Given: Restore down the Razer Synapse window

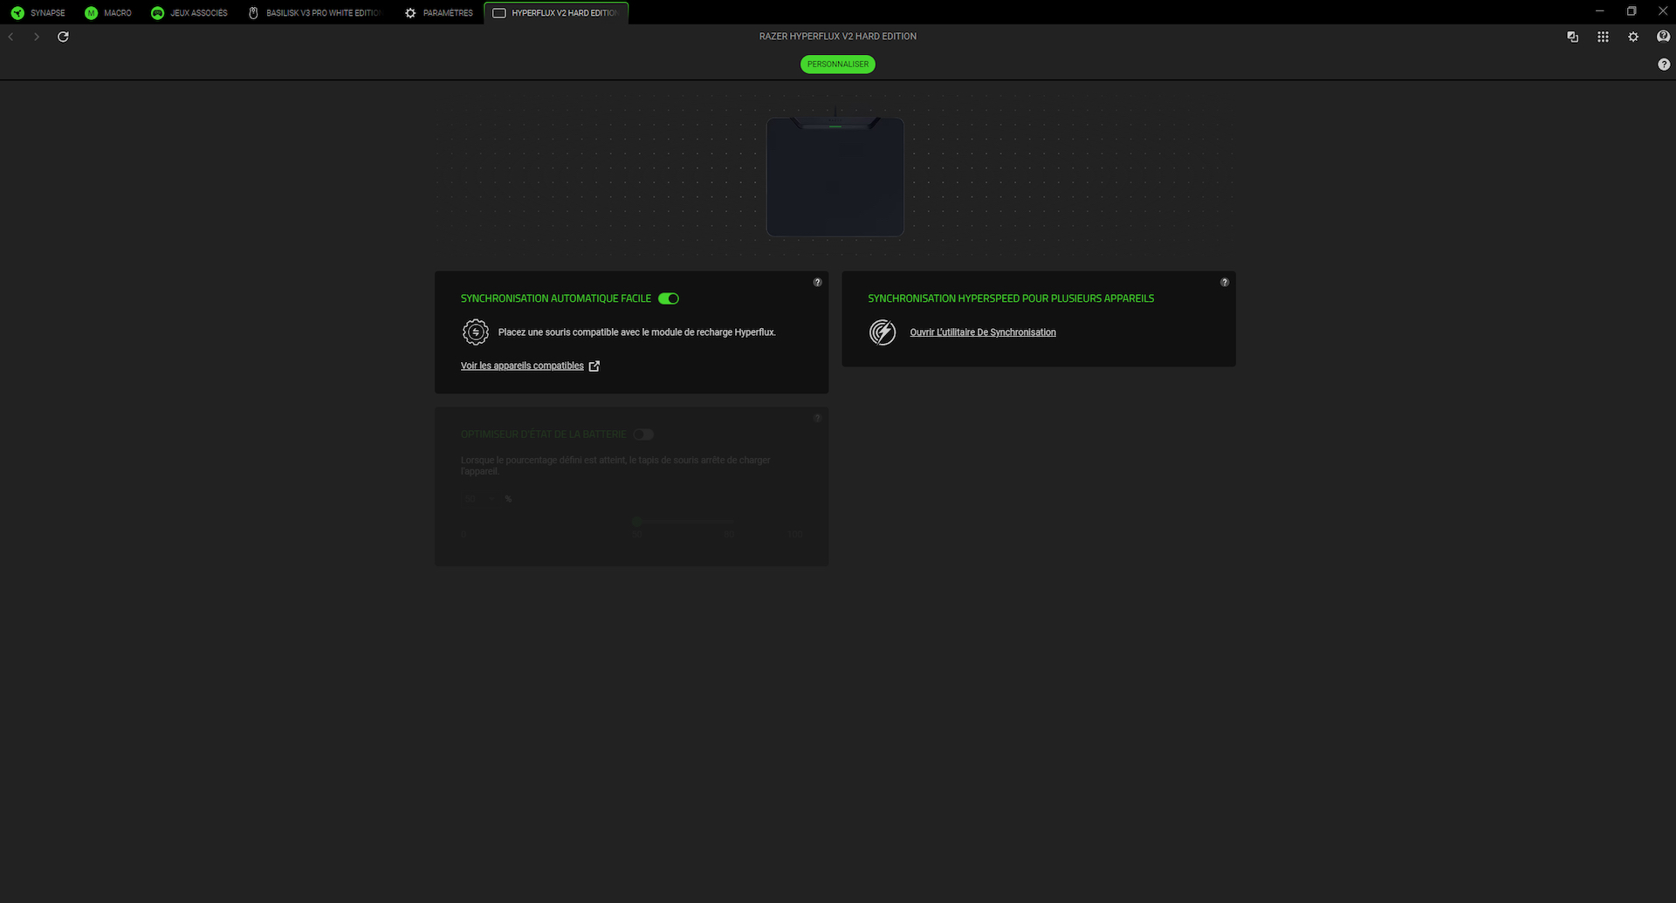Looking at the screenshot, I should [x=1631, y=11].
